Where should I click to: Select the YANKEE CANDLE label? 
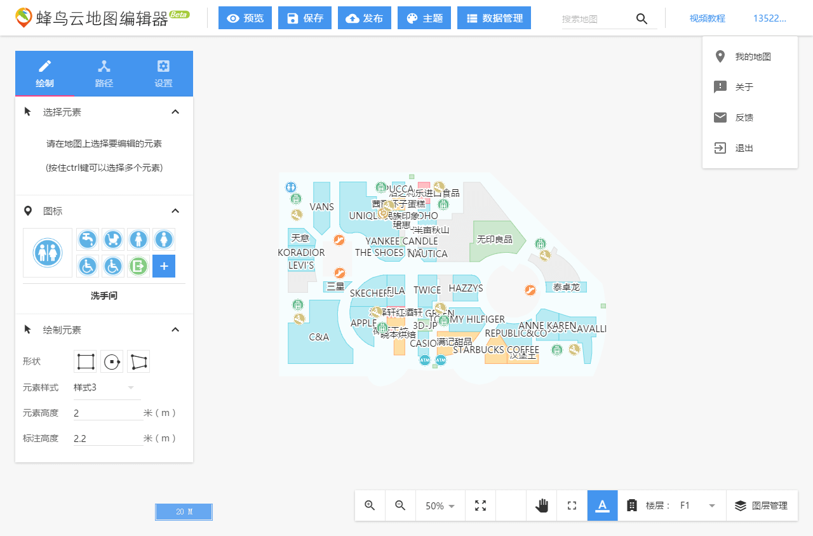(401, 241)
